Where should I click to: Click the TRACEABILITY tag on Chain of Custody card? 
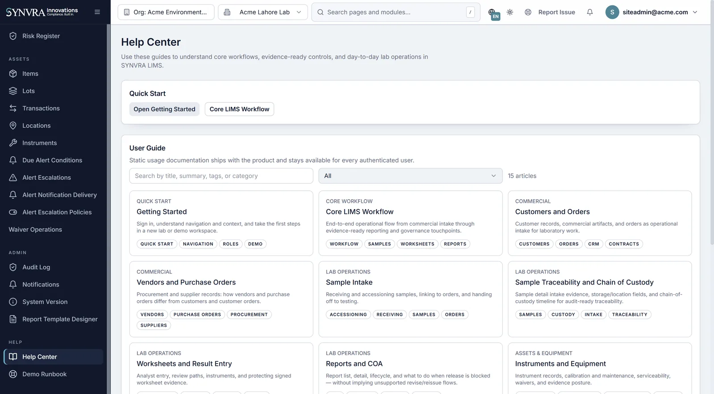coord(630,314)
